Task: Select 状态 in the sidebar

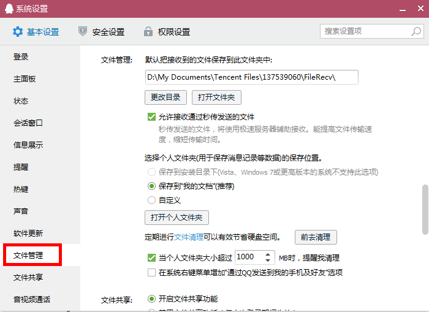Action: pos(21,101)
